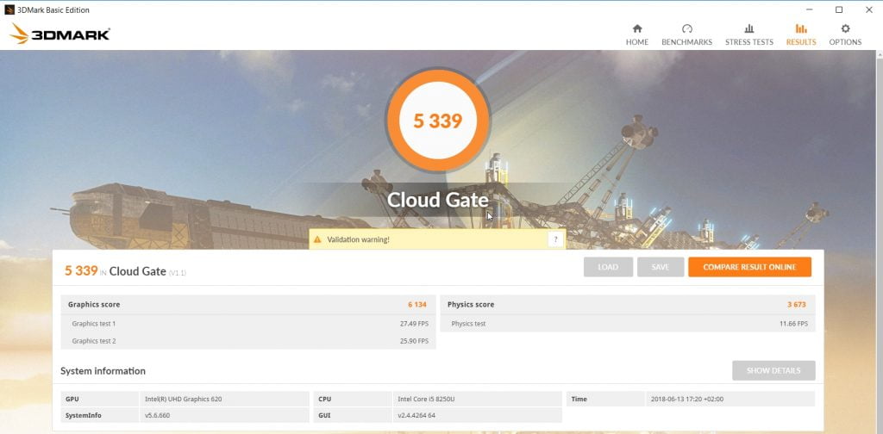Click Intel(R) UHD Graphics 620 value
Screen dimensions: 883x434
[x=183, y=400]
